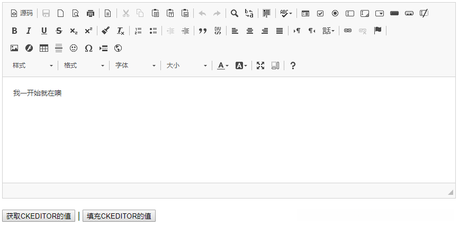Toggle Block Quote

(203, 31)
